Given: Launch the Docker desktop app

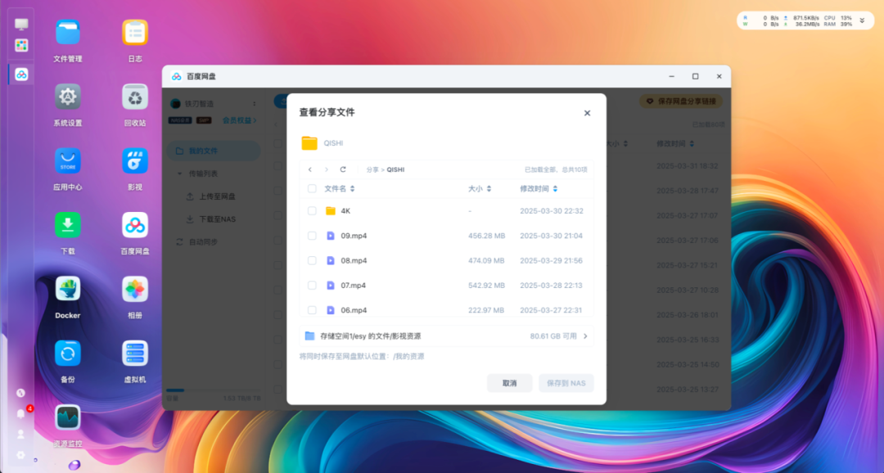Looking at the screenshot, I should pyautogui.click(x=68, y=289).
